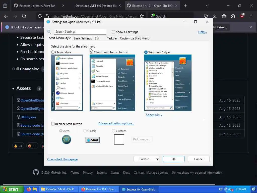Collapse the Assets section triangle
The height and width of the screenshot is (193, 257).
13,89
